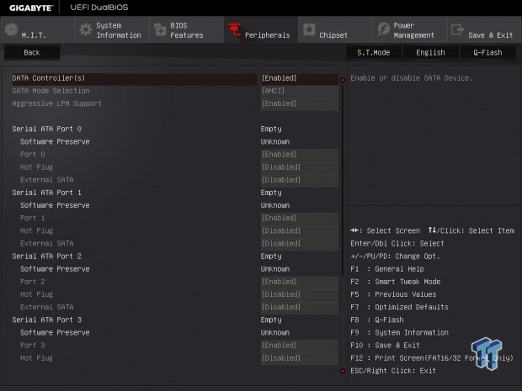Launch Q-Flash utility button
Image resolution: width=522 pixels, height=391 pixels.
[487, 52]
